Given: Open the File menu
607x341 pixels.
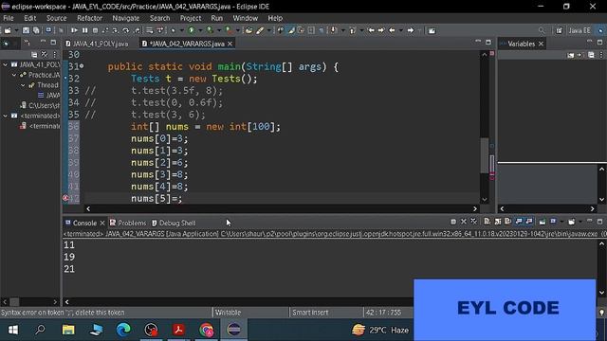Looking at the screenshot, I should click(x=9, y=18).
